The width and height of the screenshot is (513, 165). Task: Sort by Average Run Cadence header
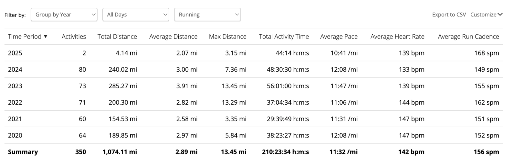468,37
